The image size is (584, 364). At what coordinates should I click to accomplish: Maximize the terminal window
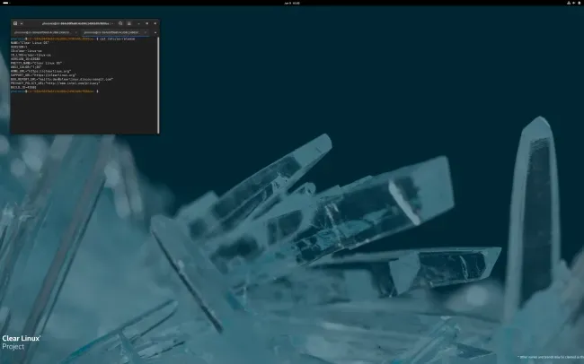pos(147,23)
